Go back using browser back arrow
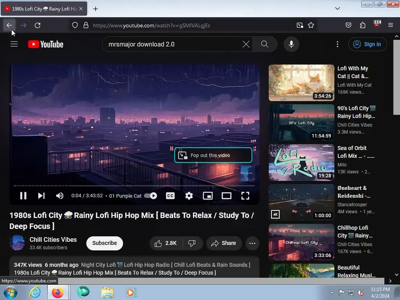This screenshot has height=300, width=400. pyautogui.click(x=9, y=25)
